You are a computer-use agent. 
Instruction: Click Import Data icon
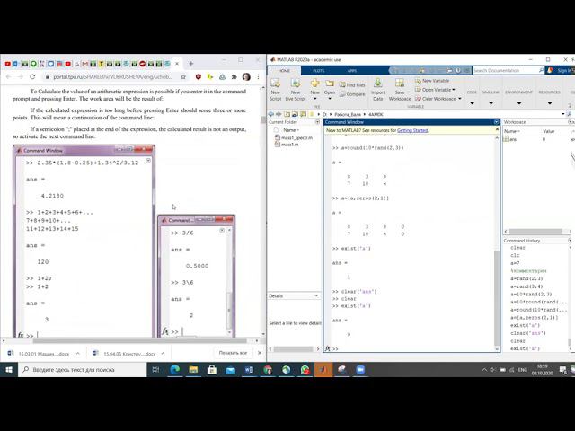point(377,83)
